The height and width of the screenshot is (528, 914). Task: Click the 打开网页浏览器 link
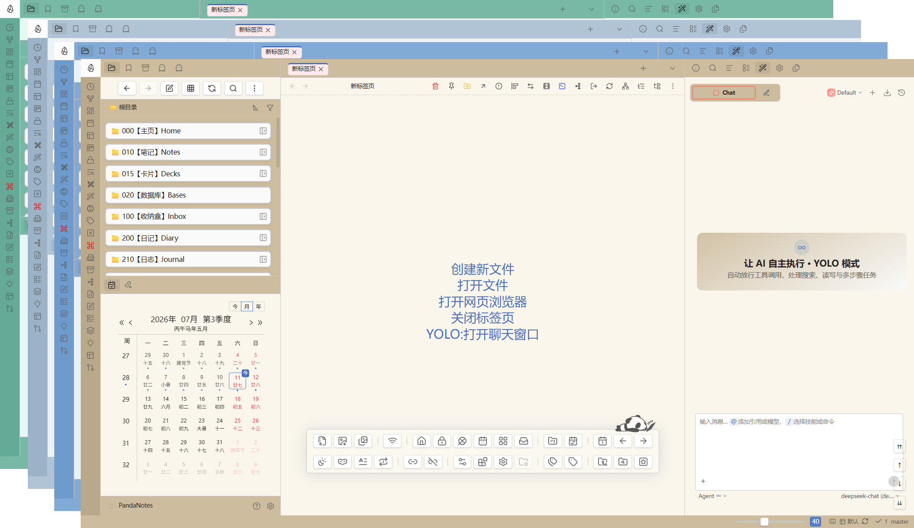[482, 302]
